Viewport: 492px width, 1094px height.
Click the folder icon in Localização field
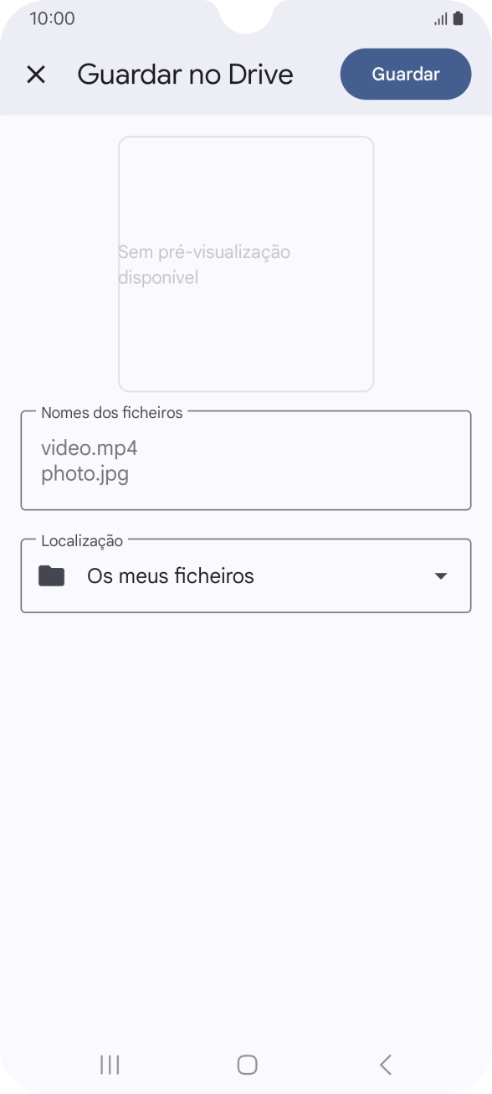pos(50,575)
